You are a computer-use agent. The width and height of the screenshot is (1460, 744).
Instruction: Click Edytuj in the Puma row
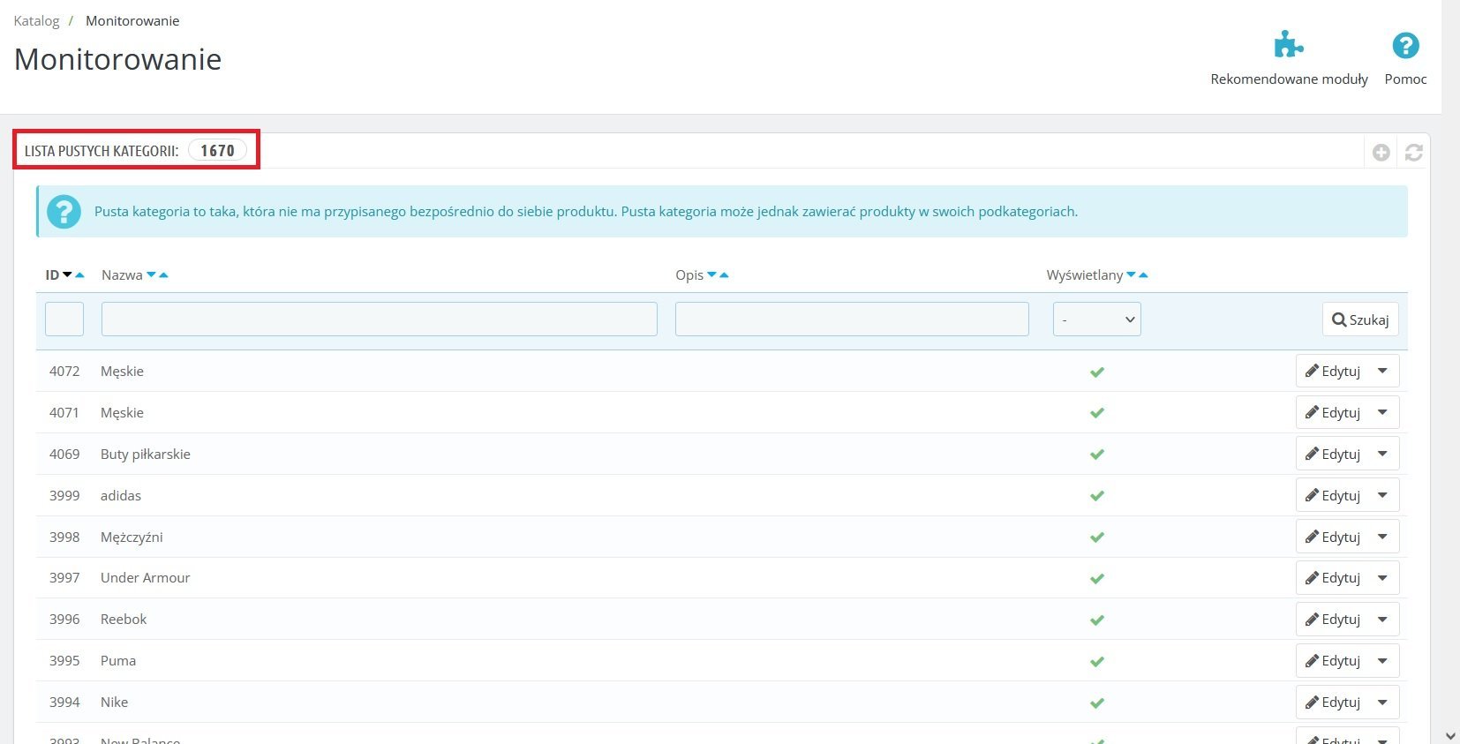tap(1332, 661)
